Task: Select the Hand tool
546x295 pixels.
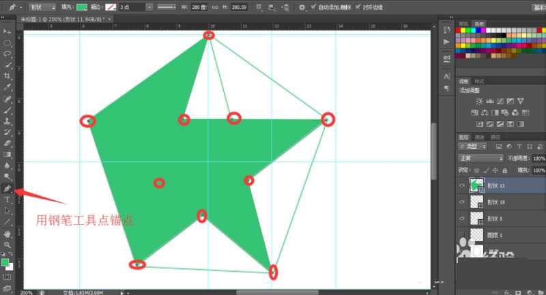Action: click(x=8, y=234)
